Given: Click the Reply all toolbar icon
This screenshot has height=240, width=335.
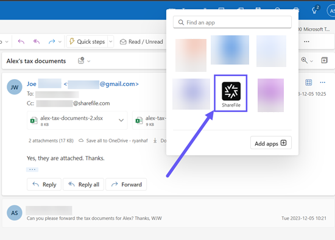Looking at the screenshot, I should tap(37, 41).
